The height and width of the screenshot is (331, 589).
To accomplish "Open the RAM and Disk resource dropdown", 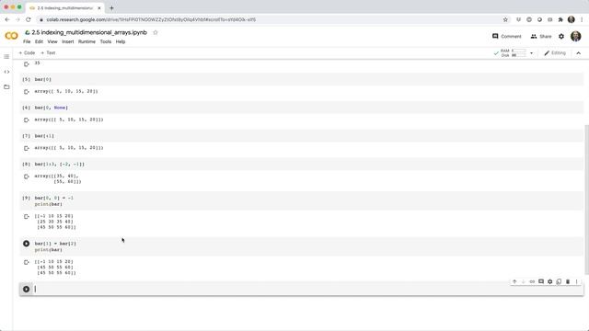I will [531, 53].
